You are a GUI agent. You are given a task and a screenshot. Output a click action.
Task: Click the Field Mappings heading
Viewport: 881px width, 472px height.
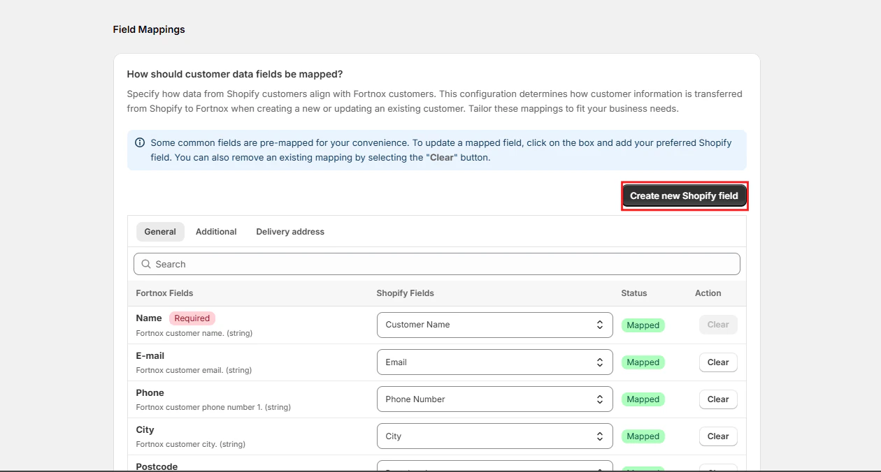tap(149, 29)
